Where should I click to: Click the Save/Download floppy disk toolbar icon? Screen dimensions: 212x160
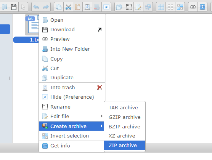click(14, 7)
